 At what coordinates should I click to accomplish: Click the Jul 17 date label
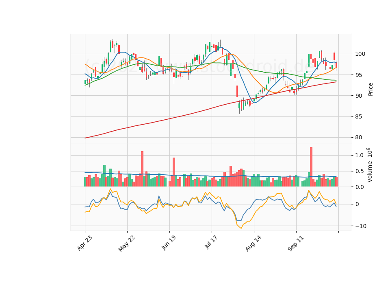(x=211, y=242)
